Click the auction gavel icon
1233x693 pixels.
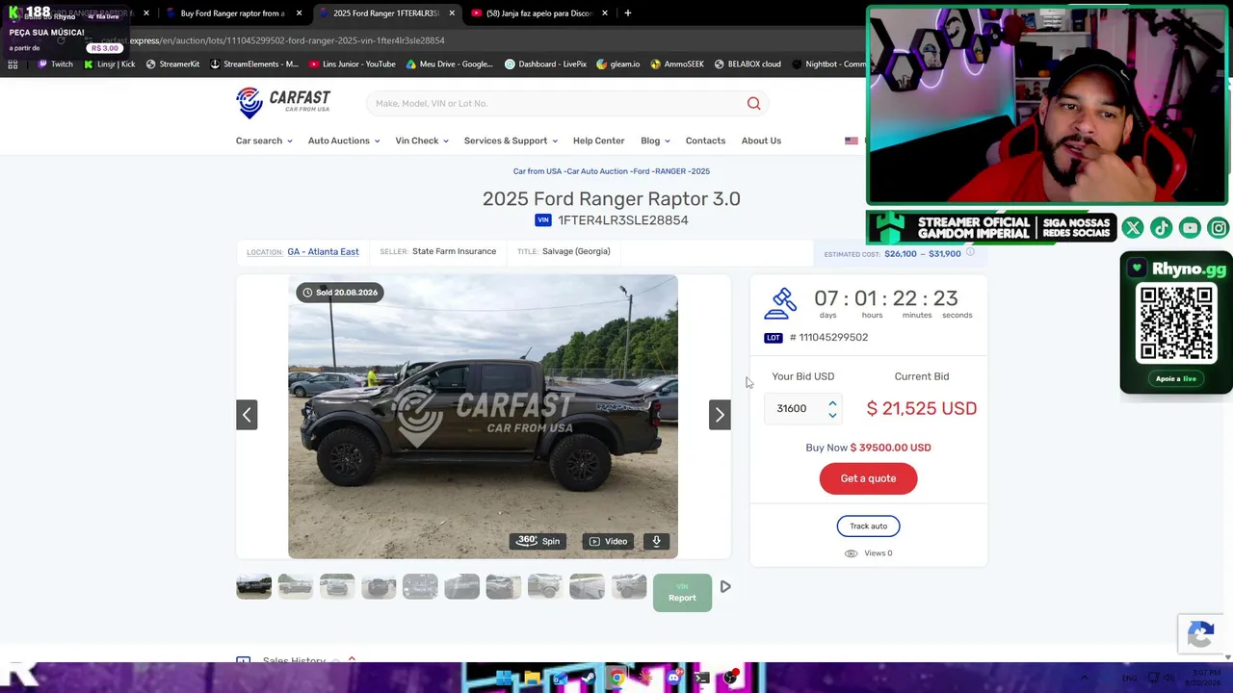(x=781, y=303)
